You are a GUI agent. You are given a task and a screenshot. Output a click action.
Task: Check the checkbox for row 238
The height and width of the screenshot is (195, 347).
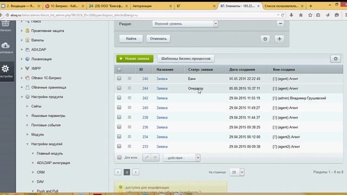119,117
